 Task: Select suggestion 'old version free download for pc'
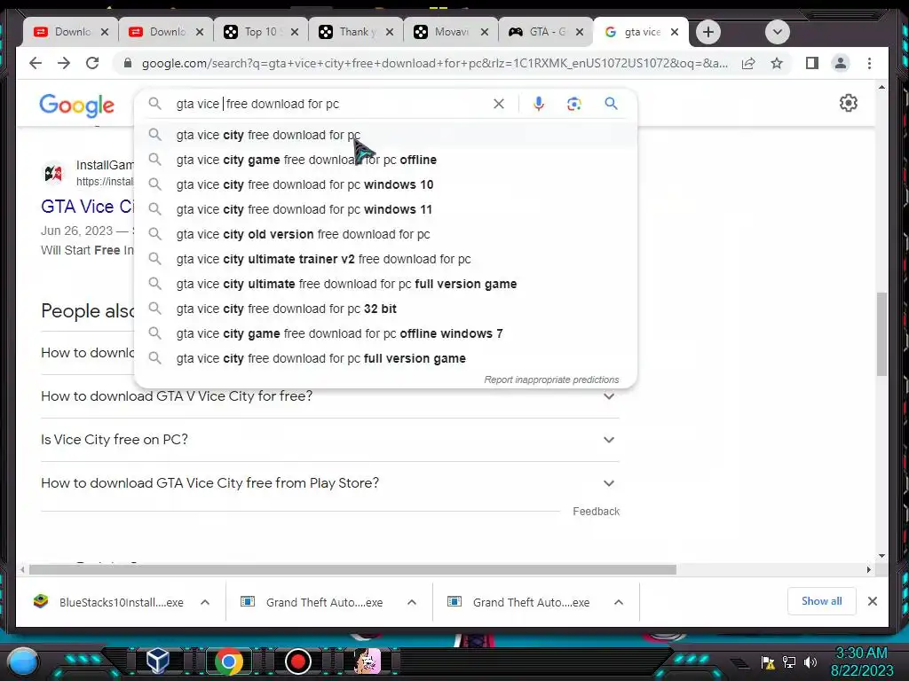(x=385, y=234)
